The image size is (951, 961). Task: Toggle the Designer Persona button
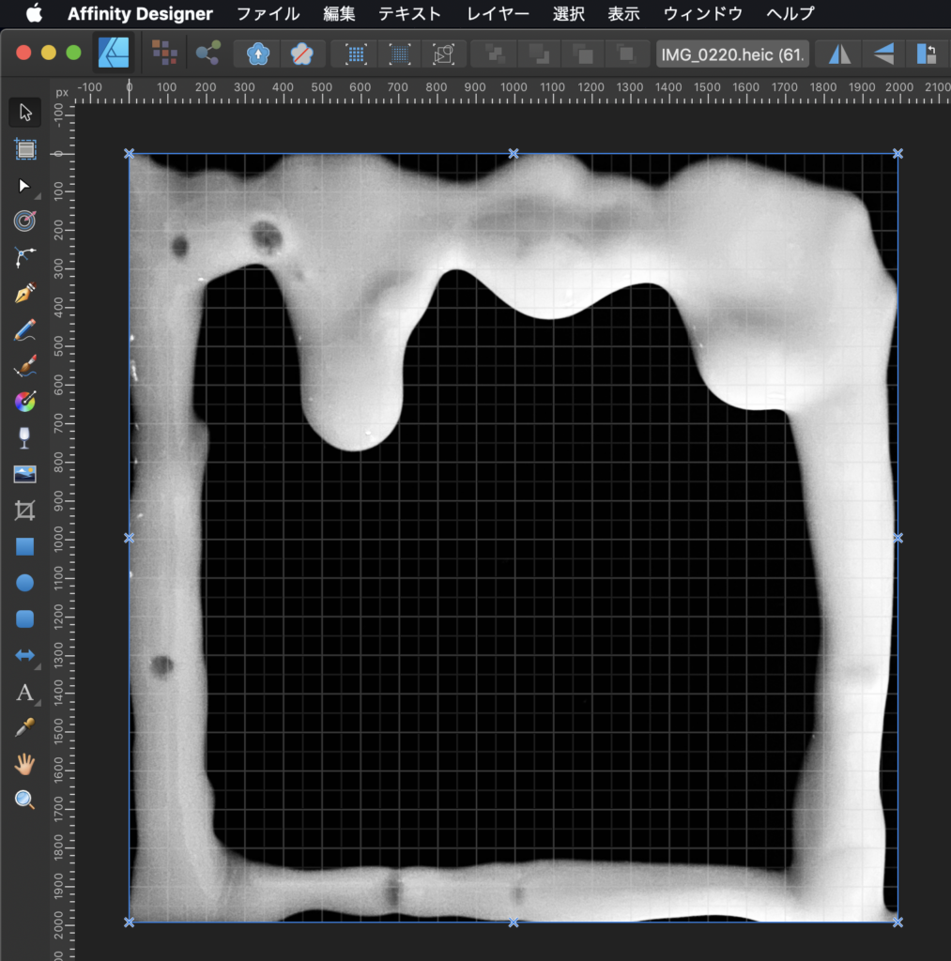tap(115, 53)
